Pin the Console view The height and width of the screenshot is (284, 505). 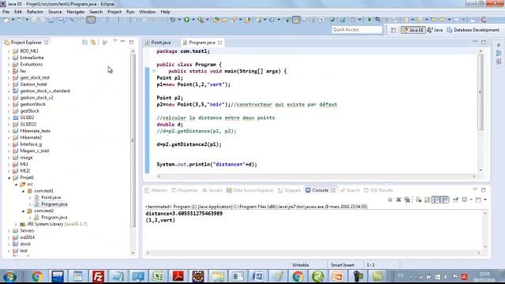tap(455, 200)
